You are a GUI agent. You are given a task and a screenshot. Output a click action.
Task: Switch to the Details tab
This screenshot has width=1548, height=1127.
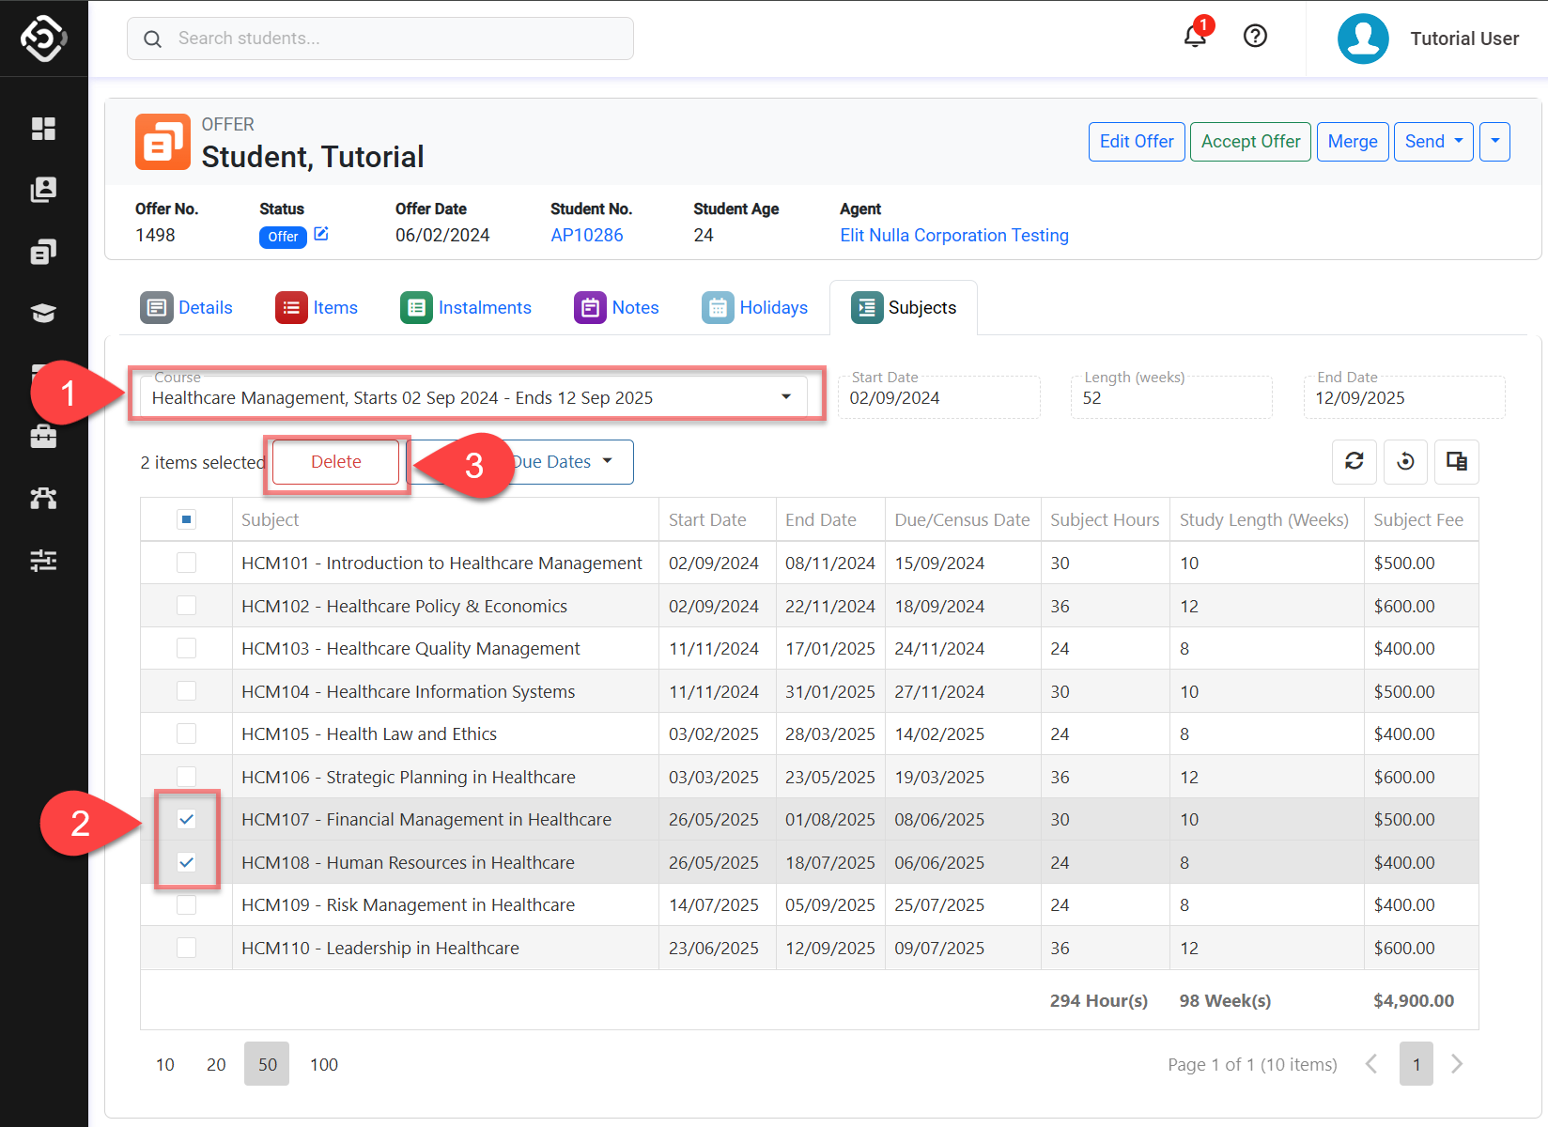point(186,308)
